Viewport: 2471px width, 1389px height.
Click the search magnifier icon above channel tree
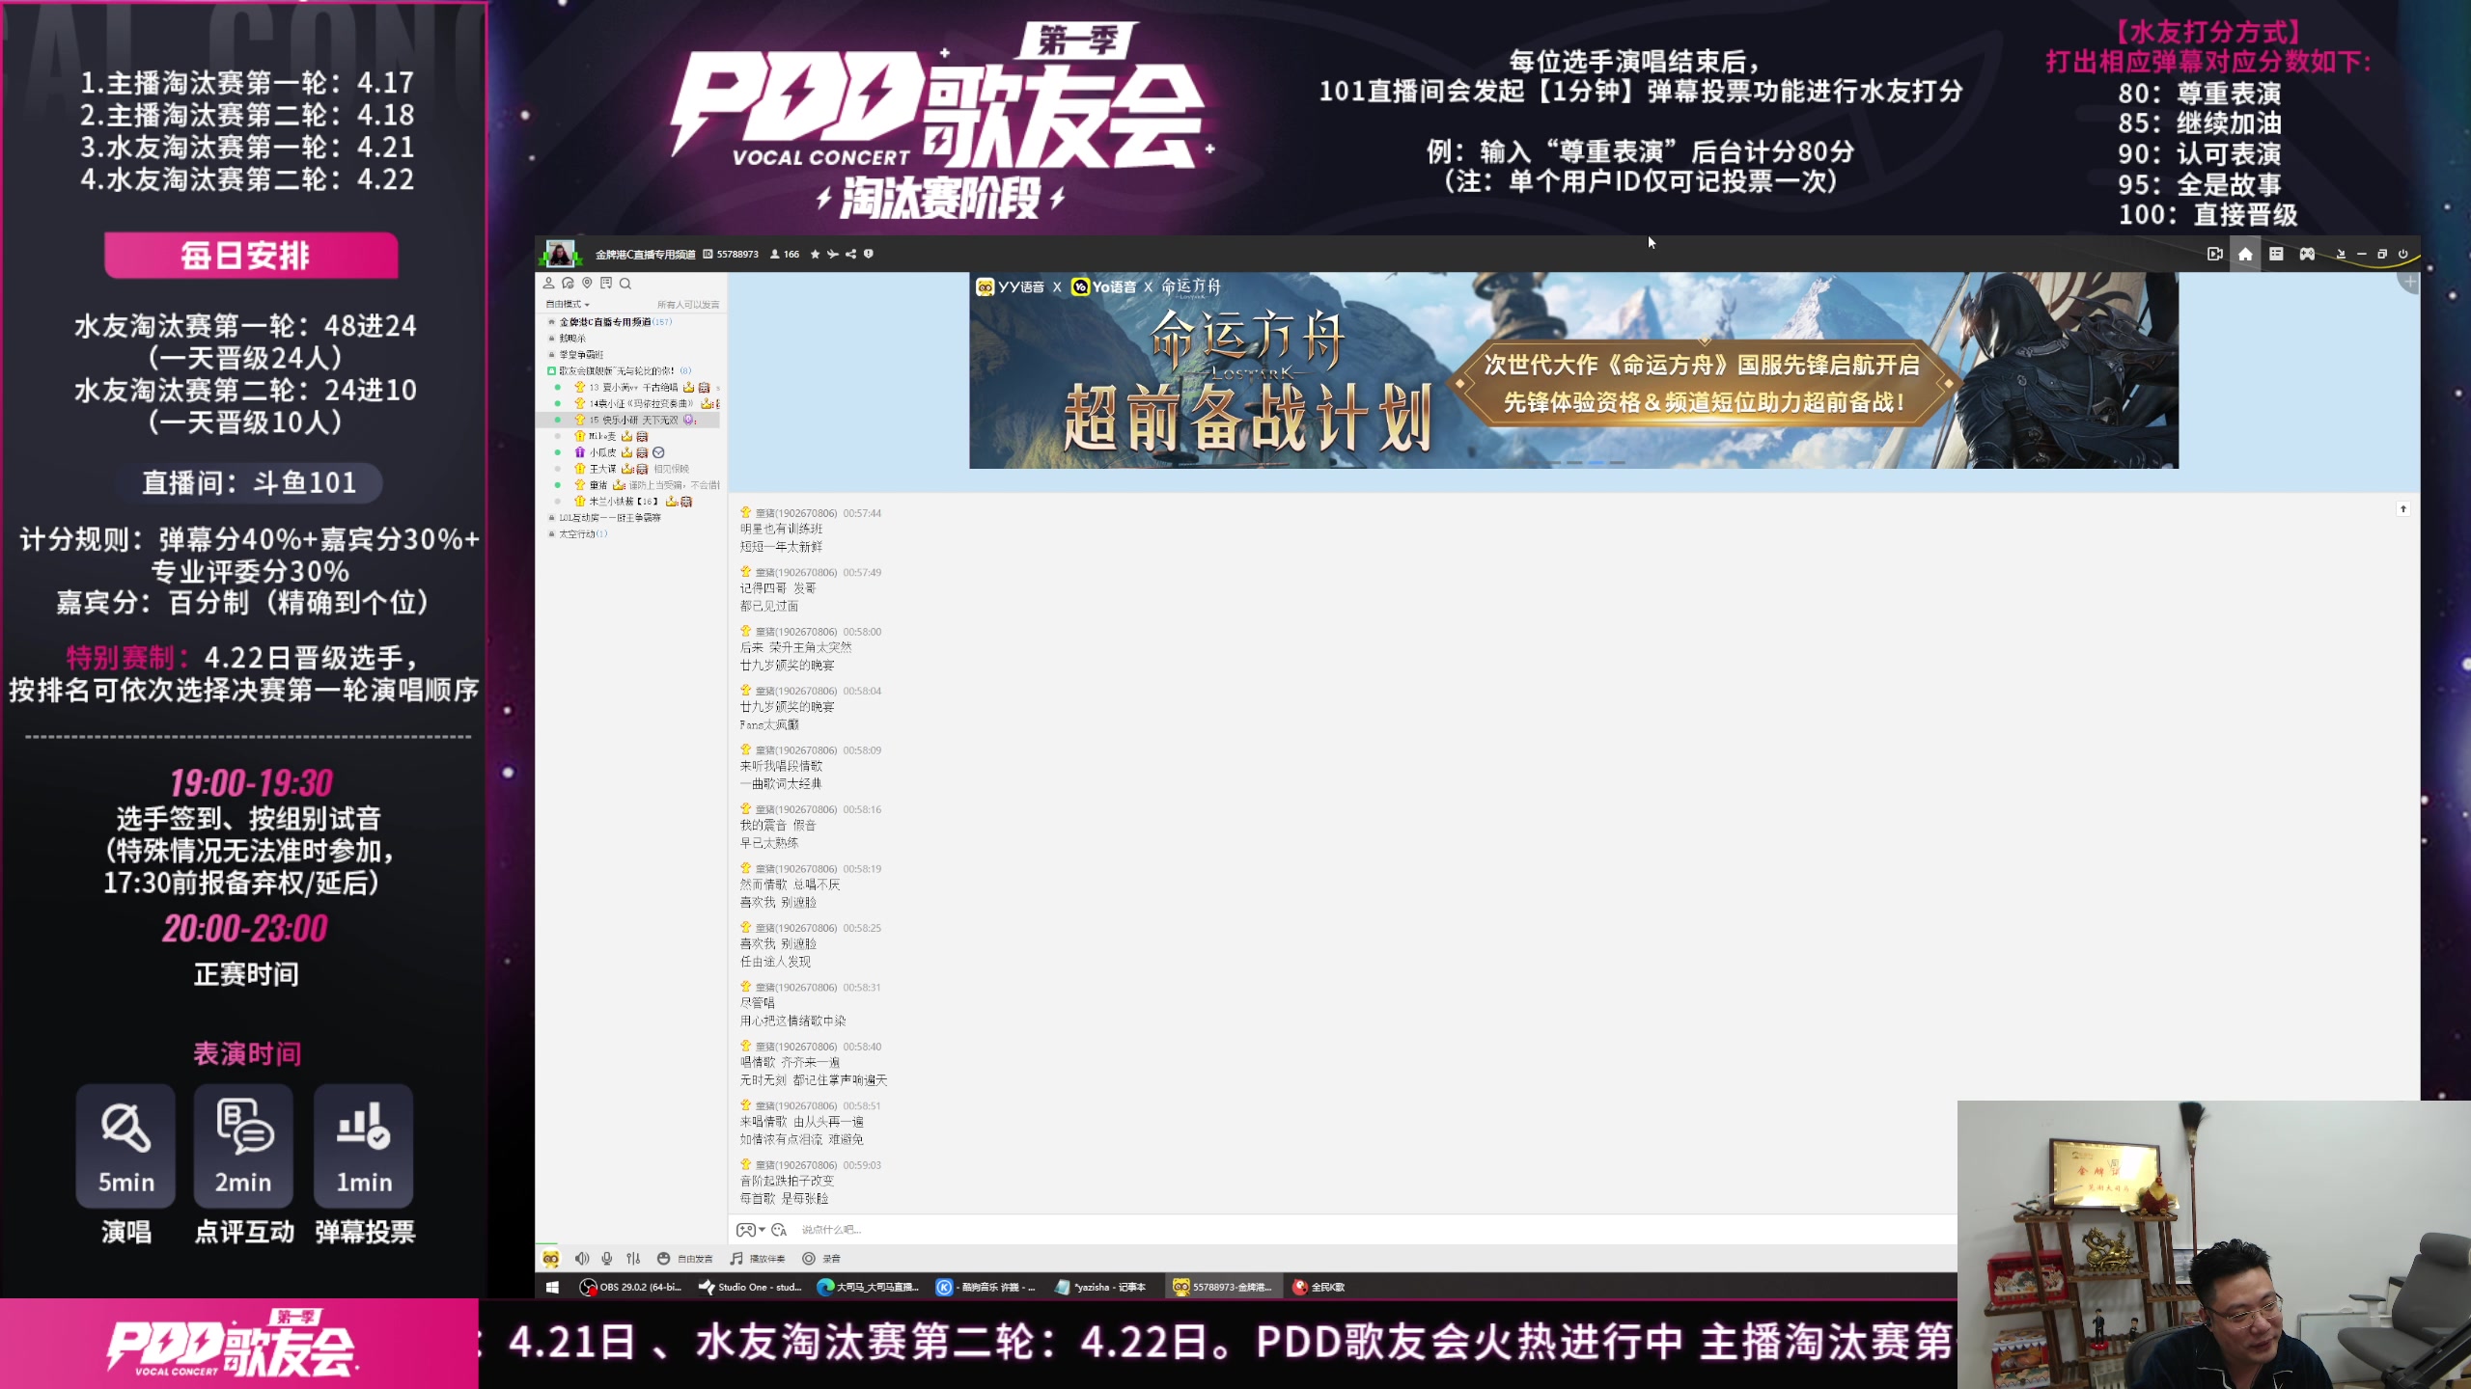(625, 284)
